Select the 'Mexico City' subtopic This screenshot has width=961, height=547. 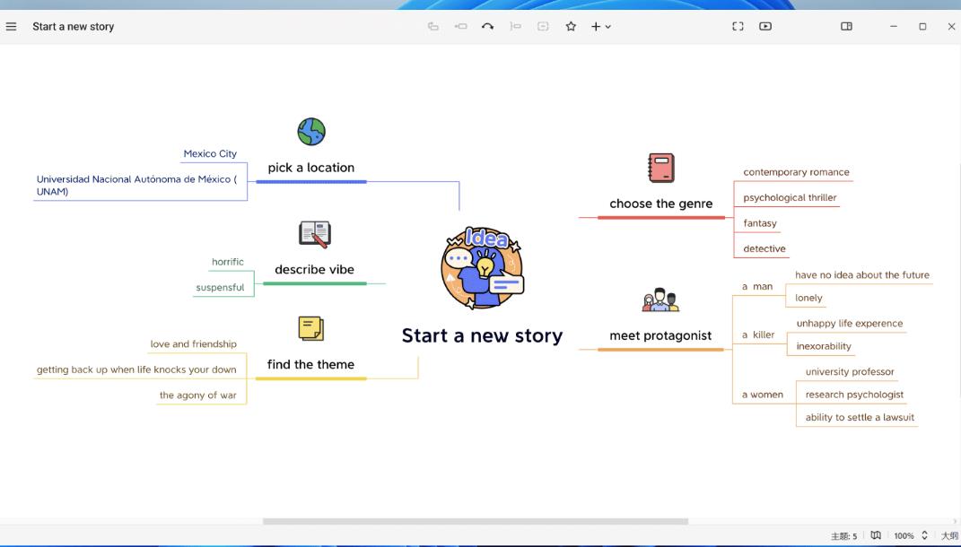click(210, 153)
